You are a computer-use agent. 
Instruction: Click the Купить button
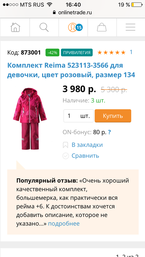[113, 116]
